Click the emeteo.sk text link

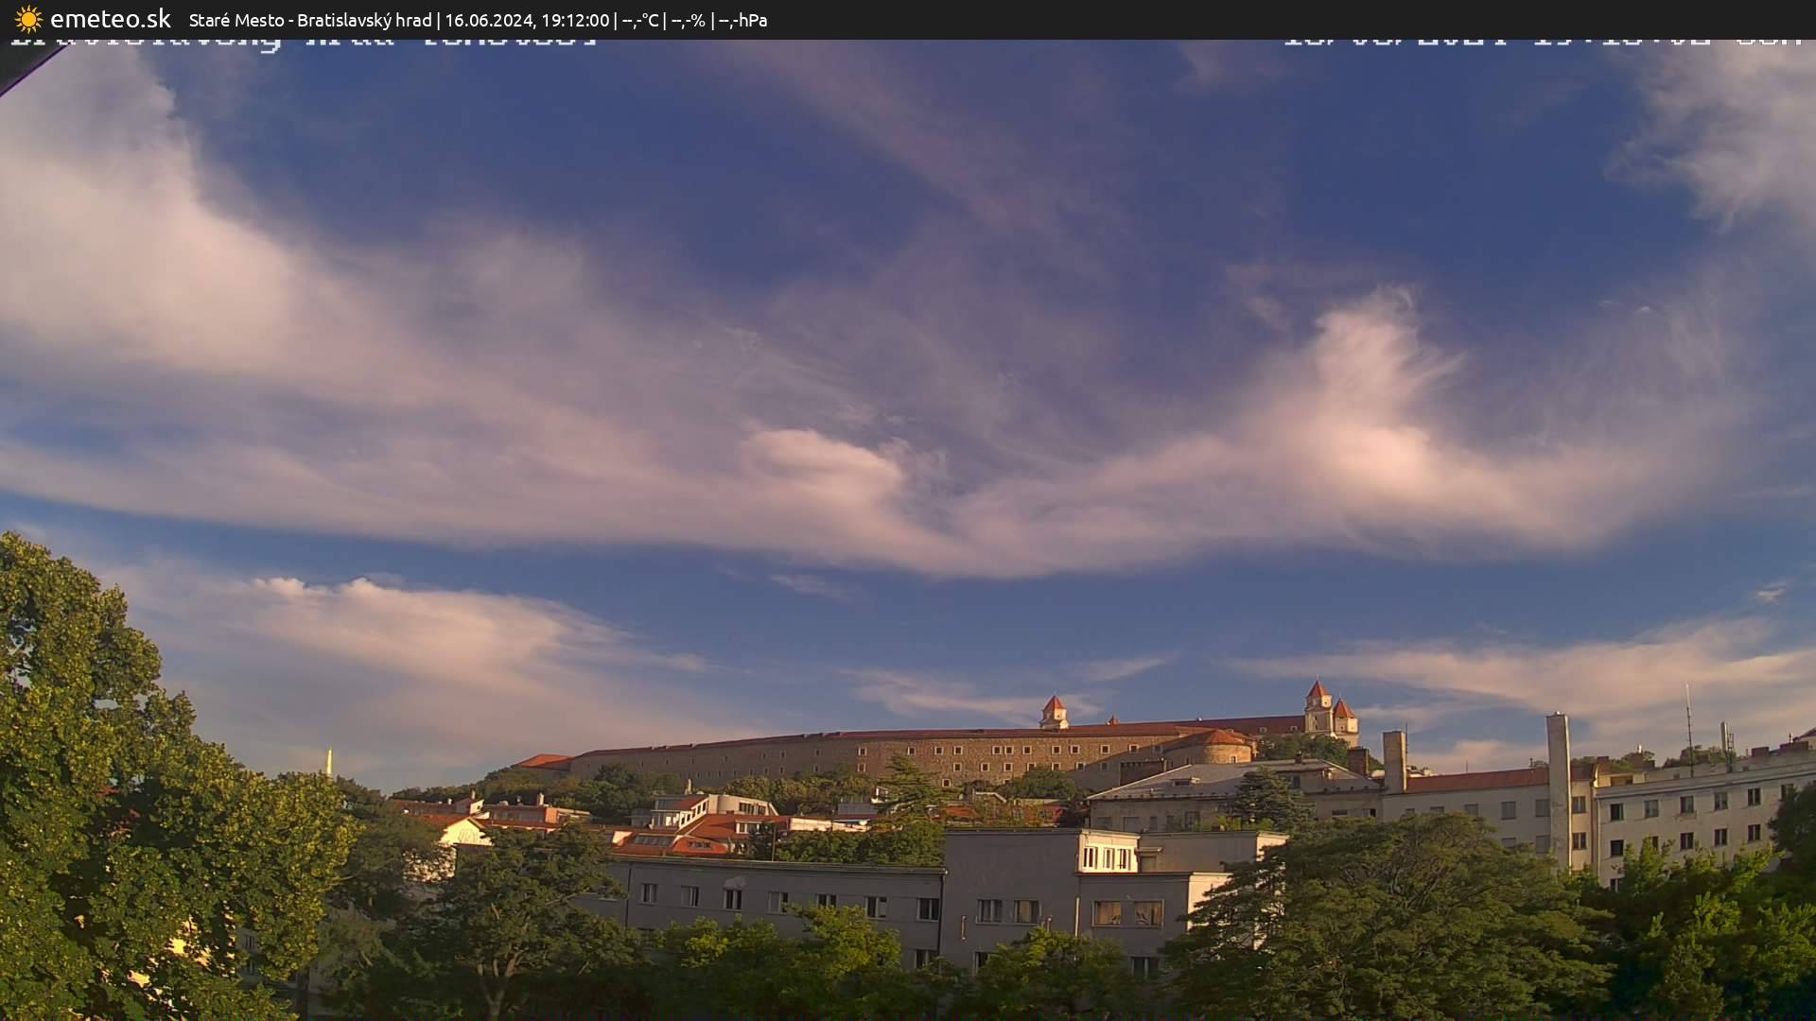coord(113,17)
